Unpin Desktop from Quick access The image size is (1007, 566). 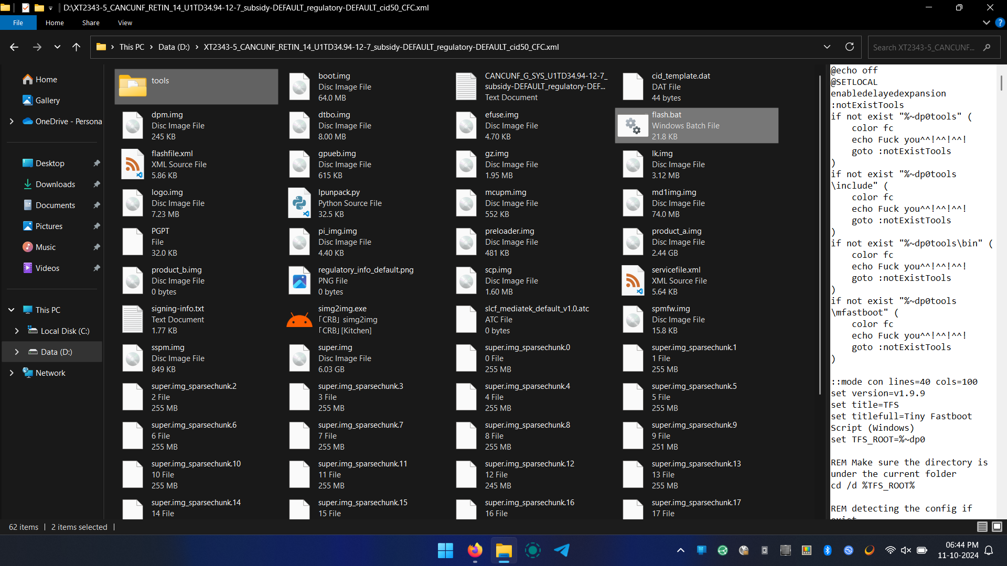tap(97, 164)
